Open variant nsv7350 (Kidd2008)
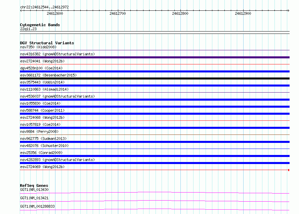 pyautogui.click(x=38, y=47)
